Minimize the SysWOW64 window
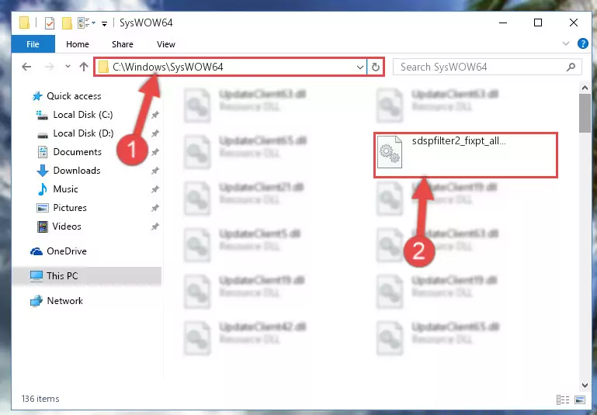This screenshot has height=415, width=597. pyautogui.click(x=503, y=22)
